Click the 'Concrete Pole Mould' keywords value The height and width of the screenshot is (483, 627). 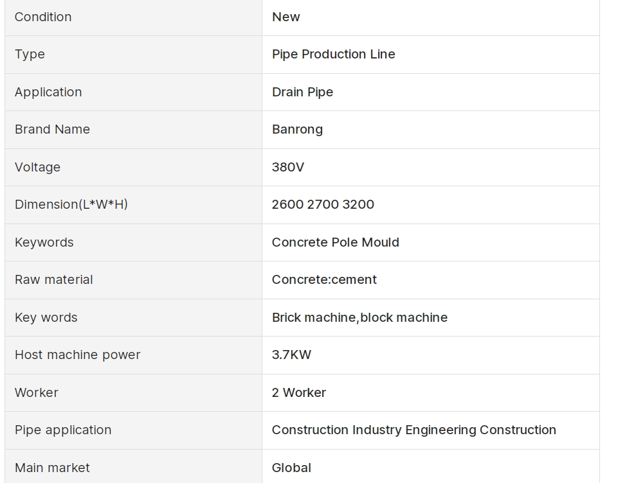(x=335, y=242)
